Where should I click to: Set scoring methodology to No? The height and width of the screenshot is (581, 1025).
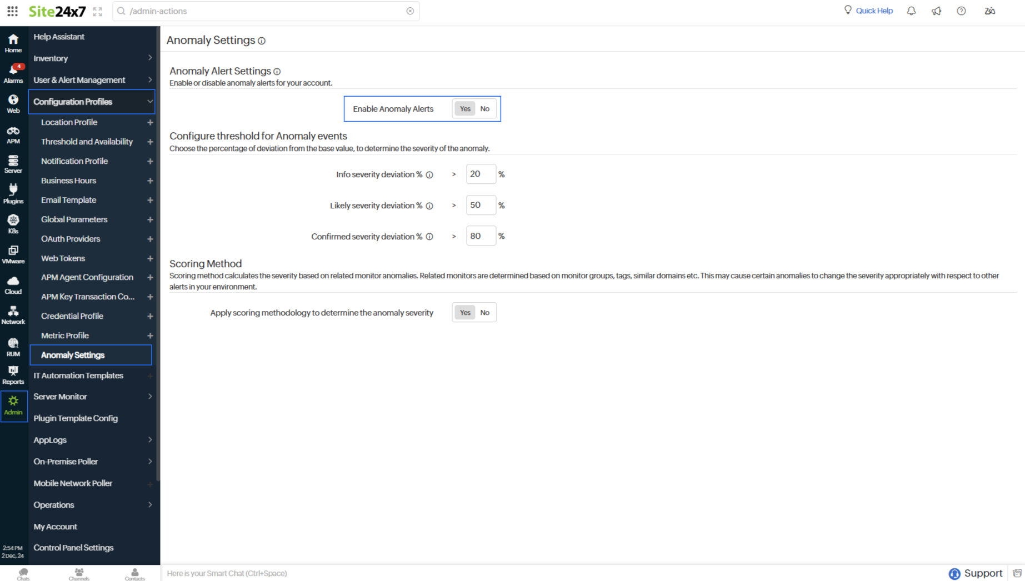pyautogui.click(x=485, y=313)
